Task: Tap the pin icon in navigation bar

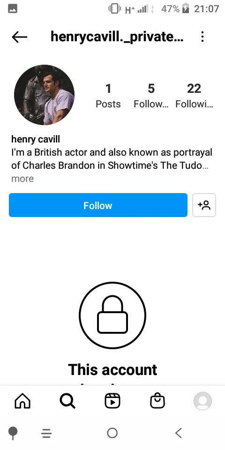Action: (x=13, y=433)
